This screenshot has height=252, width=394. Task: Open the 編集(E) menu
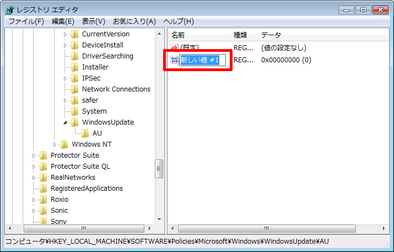pos(63,22)
